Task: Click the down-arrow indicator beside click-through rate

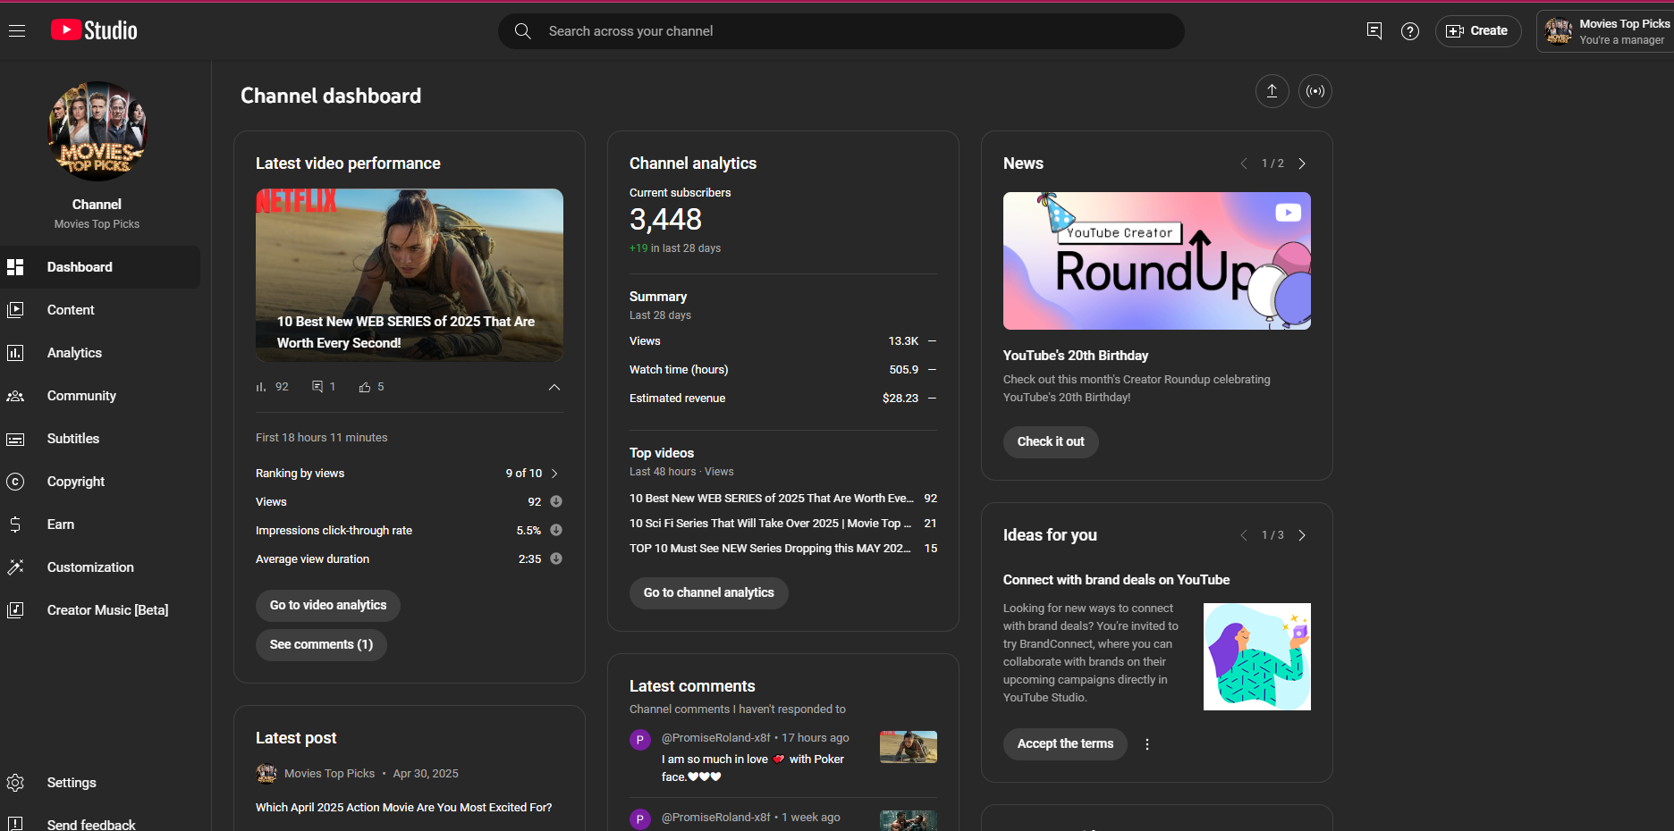Action: click(556, 530)
